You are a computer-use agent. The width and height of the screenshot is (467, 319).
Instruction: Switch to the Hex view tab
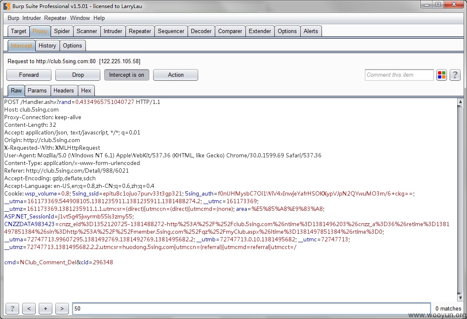[x=86, y=91]
